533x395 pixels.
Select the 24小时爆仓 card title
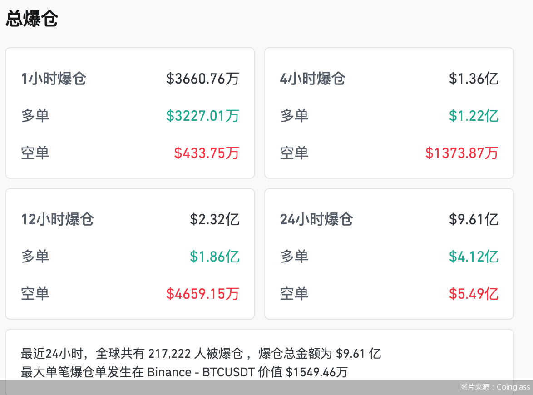click(316, 219)
